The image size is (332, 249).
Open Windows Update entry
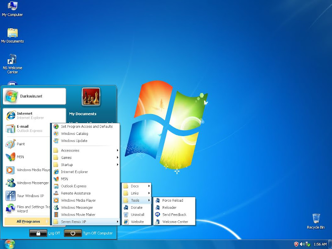point(86,141)
